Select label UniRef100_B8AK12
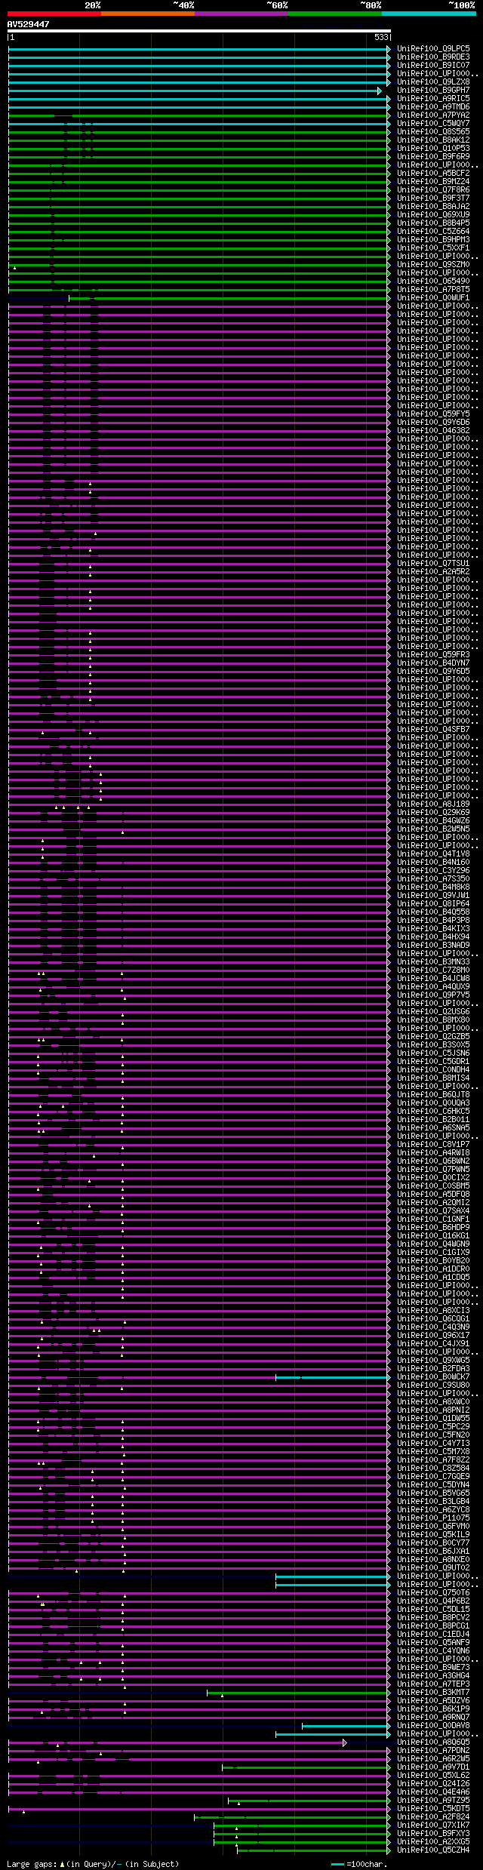 433,140
